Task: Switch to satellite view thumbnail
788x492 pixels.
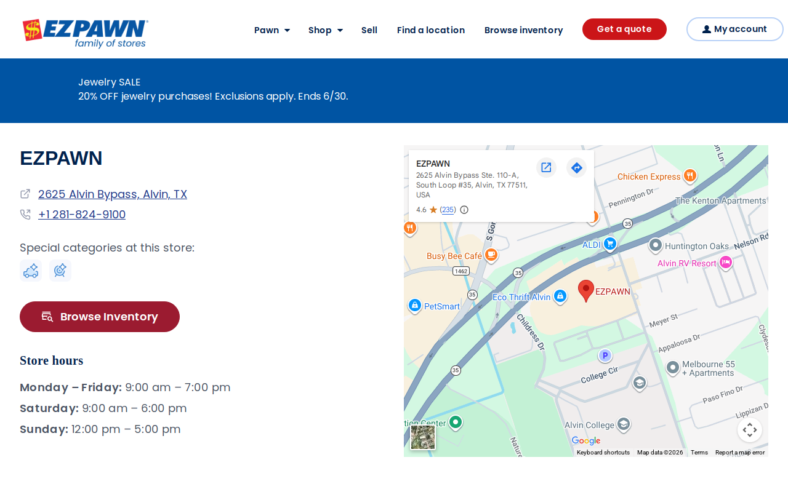Action: pos(423,437)
